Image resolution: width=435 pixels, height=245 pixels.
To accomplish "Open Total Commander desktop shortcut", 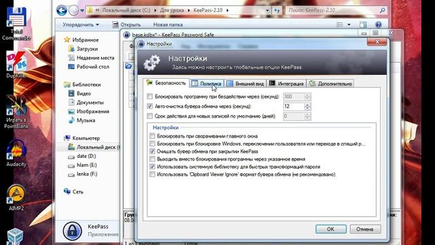I will pos(16,24).
